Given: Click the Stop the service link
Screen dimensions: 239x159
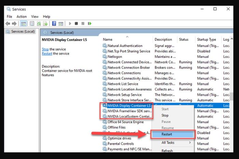Looking at the screenshot, I should (x=45, y=49).
